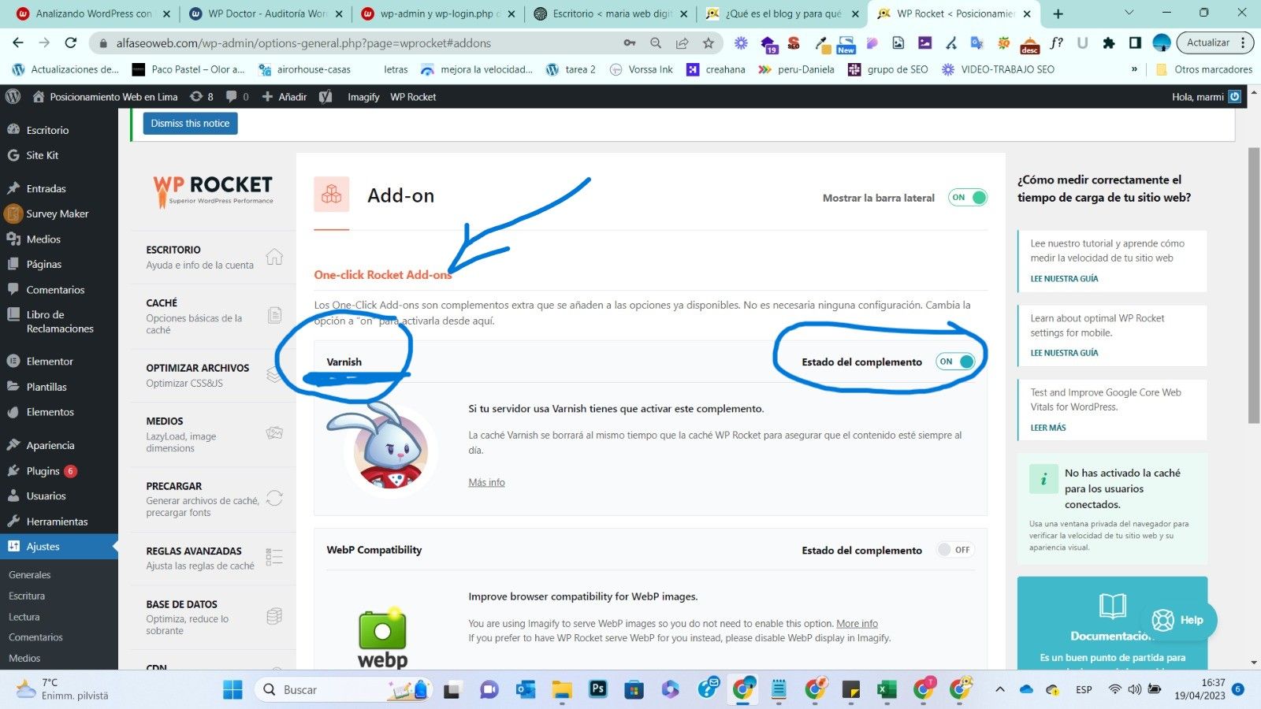
Task: Open LEE NUESTRA GUÍA under mobile settings
Action: click(x=1064, y=353)
